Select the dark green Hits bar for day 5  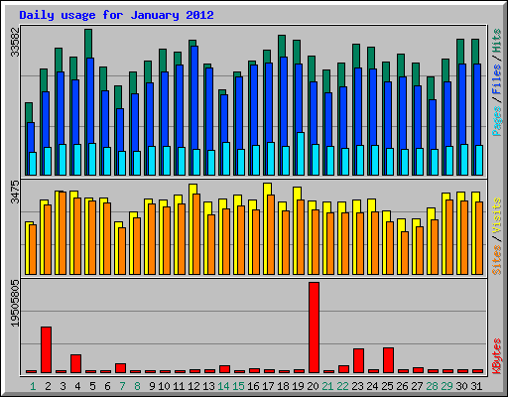click(x=88, y=44)
